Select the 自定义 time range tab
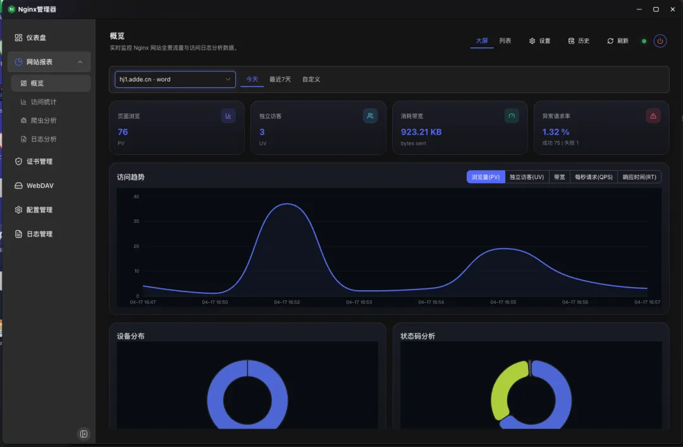This screenshot has width=683, height=447. pos(311,79)
